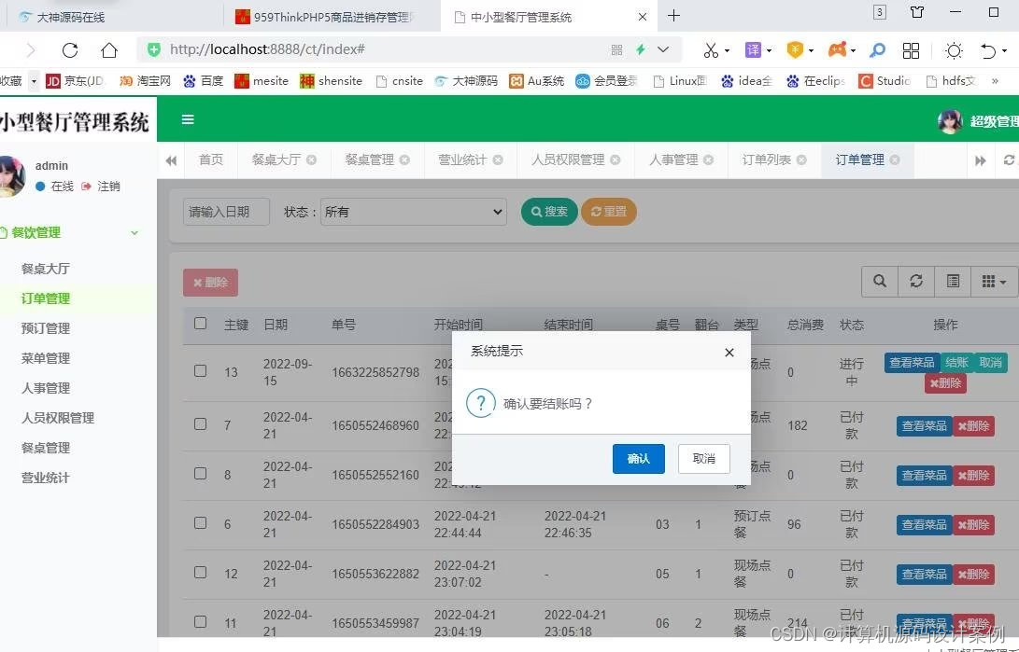Viewport: 1019px width, 652px height.
Task: Click the red 删除 bulk delete button
Action: pyautogui.click(x=210, y=283)
